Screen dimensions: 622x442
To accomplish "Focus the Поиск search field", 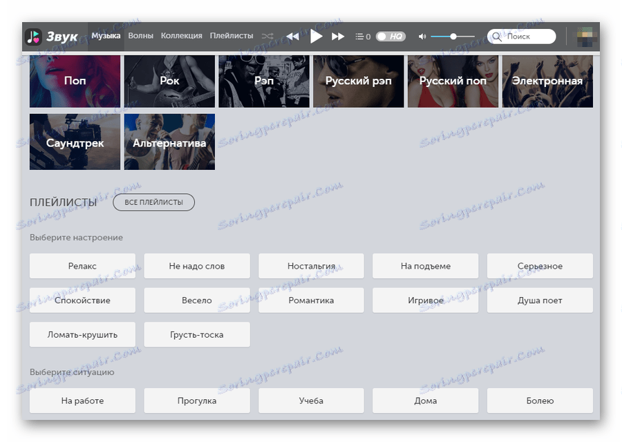I will [522, 37].
